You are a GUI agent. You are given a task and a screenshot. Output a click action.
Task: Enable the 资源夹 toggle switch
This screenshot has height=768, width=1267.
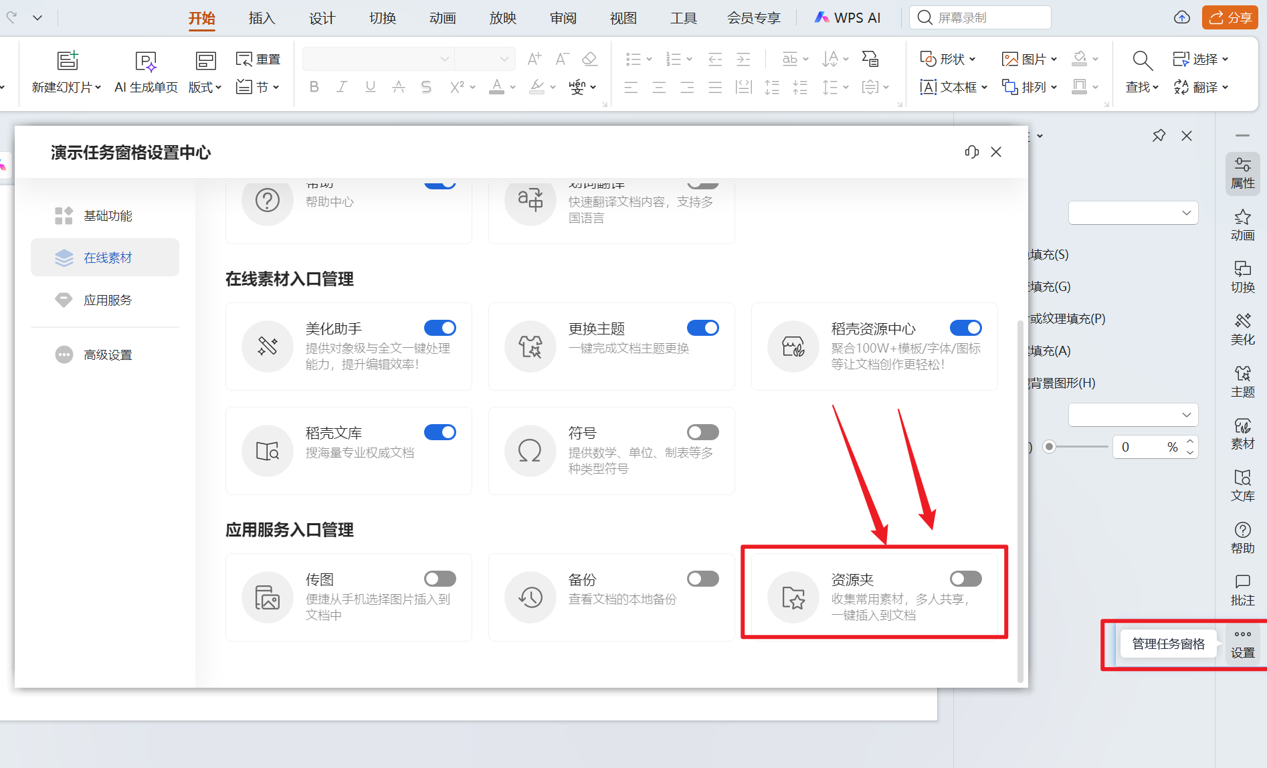tap(965, 579)
